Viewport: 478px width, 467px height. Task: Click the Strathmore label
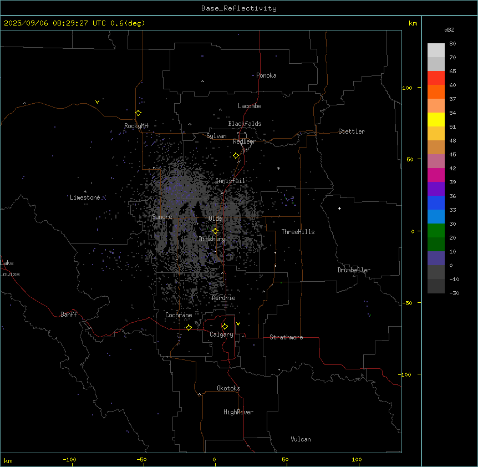tap(286, 337)
